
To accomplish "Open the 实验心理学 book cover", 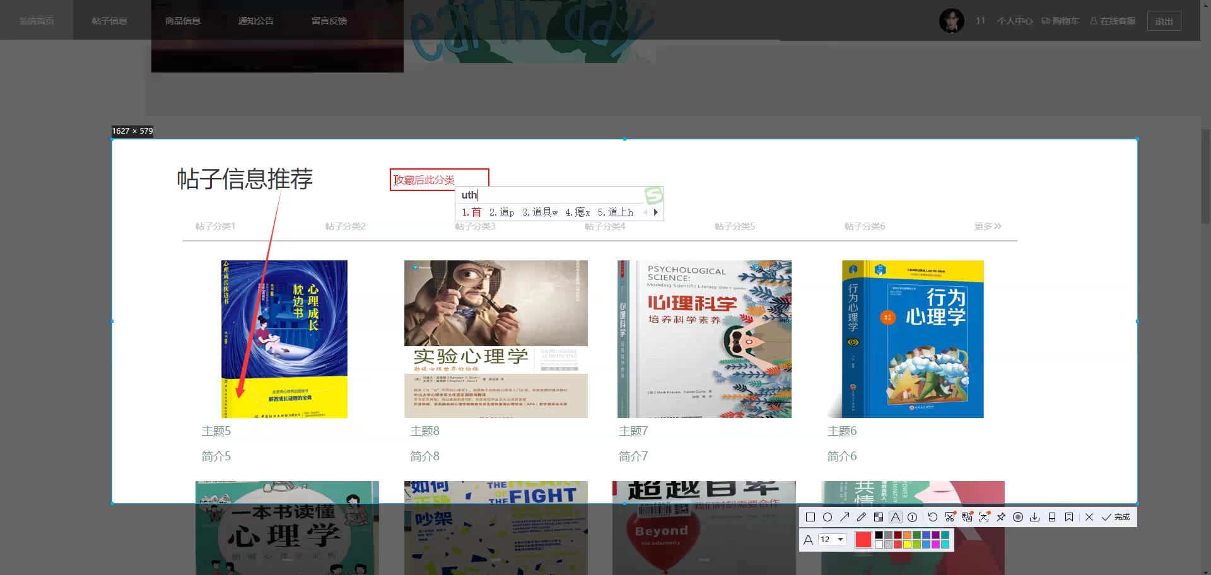I will coord(496,339).
